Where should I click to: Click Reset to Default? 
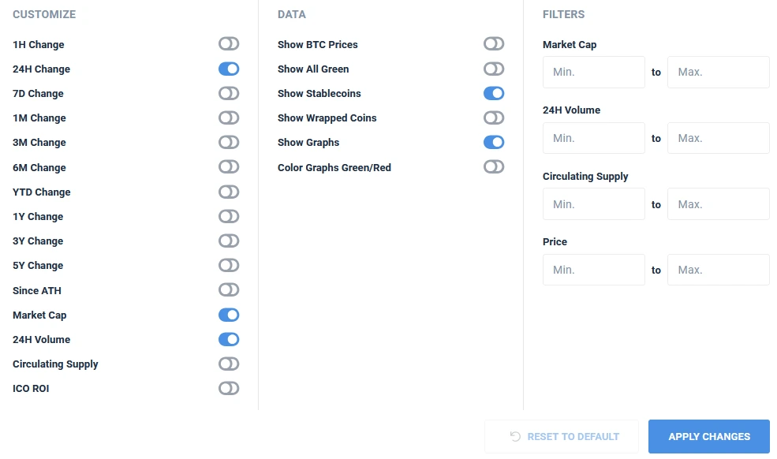point(561,436)
